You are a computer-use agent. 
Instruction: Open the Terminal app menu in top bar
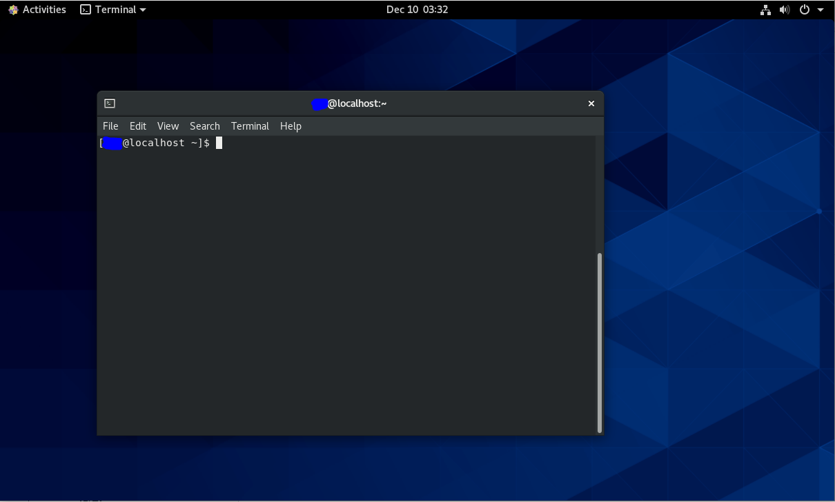113,10
